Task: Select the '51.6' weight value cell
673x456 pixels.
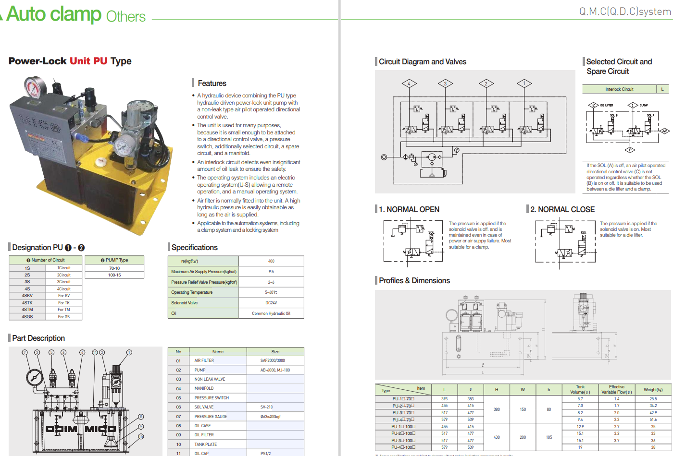Action: click(x=653, y=420)
